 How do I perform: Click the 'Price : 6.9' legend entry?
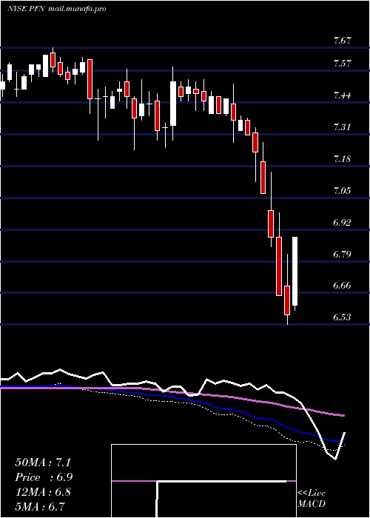click(44, 477)
